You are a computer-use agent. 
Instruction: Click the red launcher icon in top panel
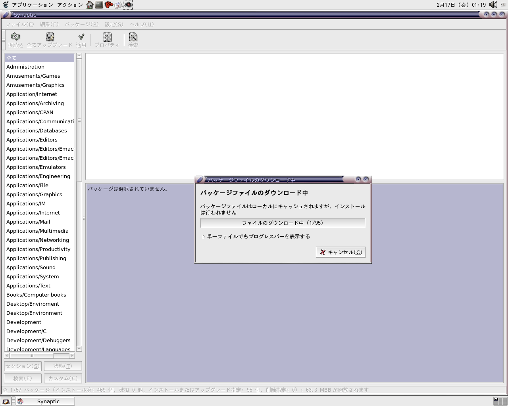109,5
